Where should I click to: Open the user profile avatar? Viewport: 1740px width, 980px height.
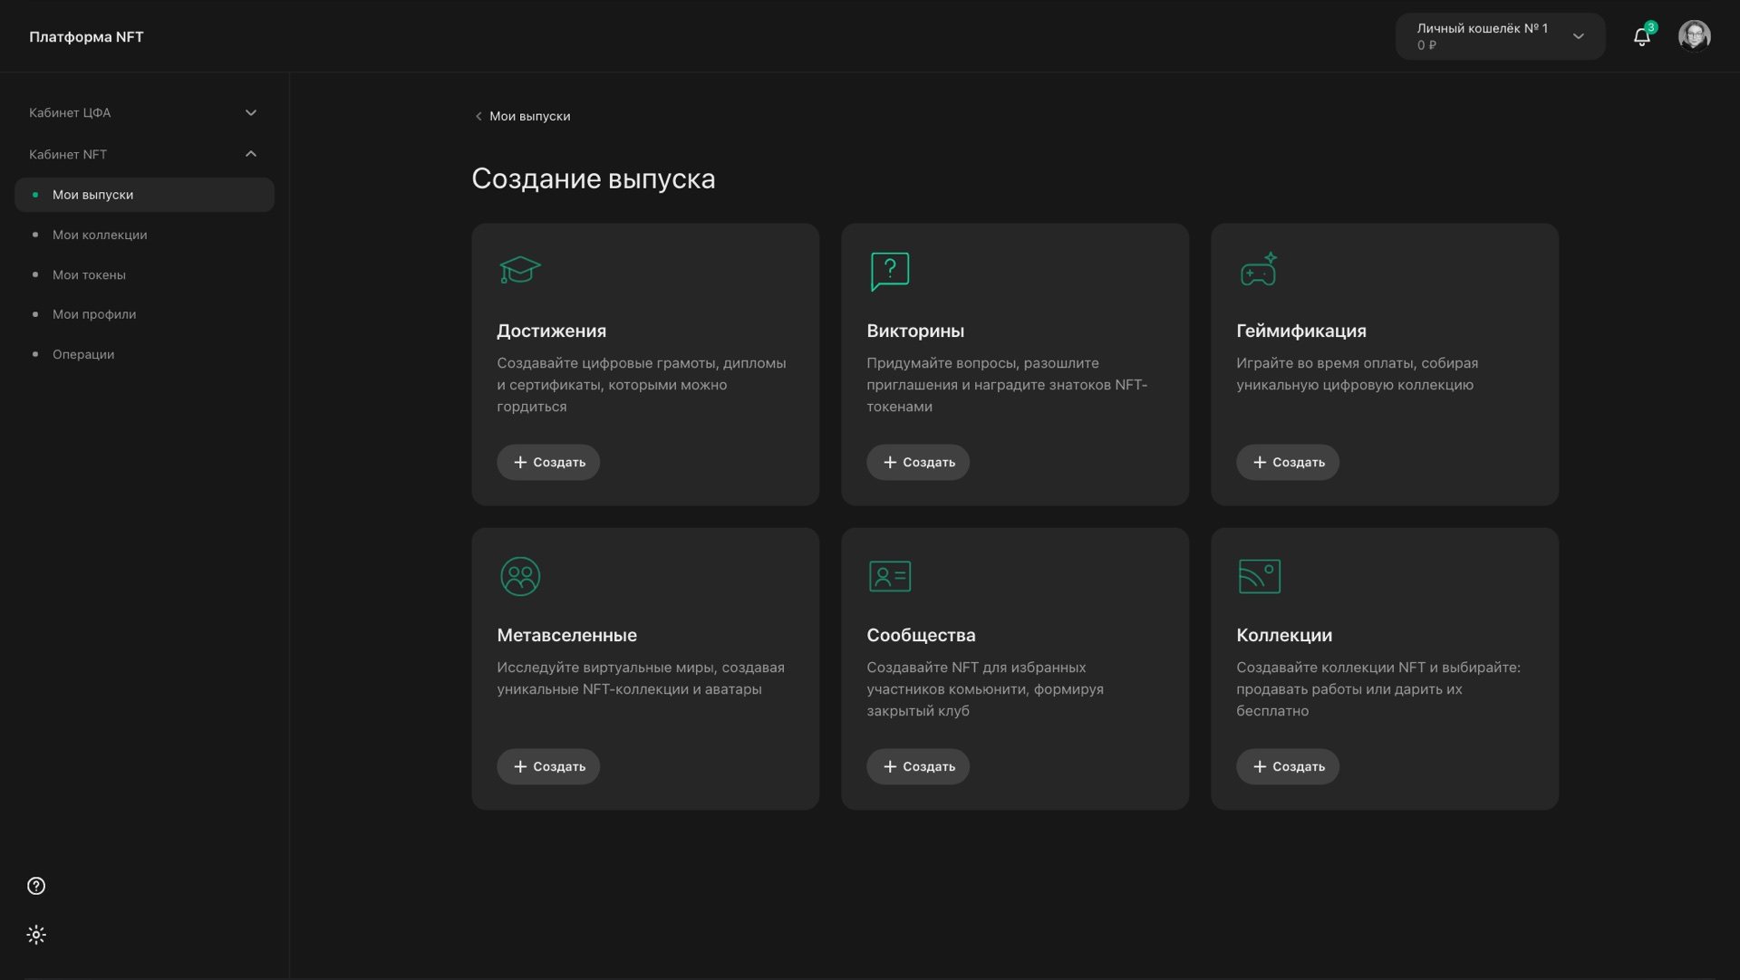click(1694, 36)
